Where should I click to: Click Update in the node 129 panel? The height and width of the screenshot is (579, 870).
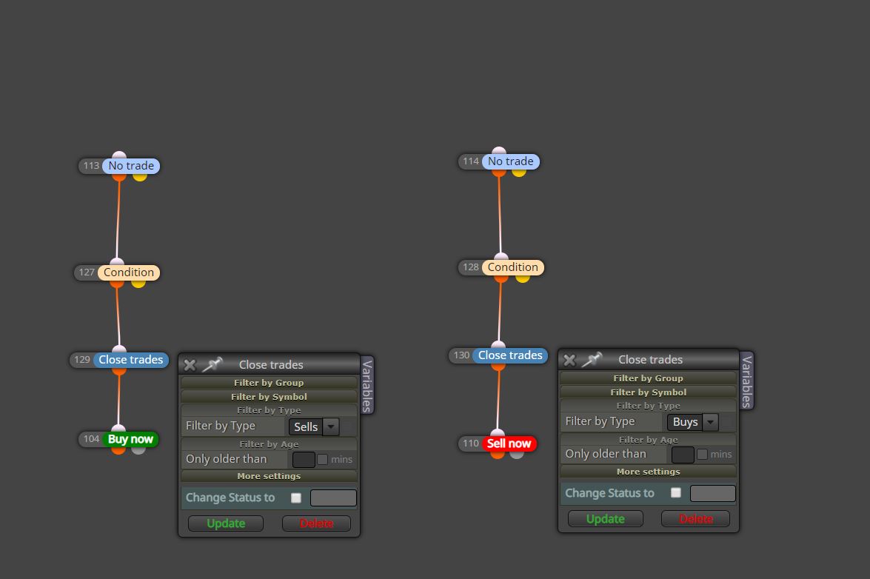(x=226, y=523)
